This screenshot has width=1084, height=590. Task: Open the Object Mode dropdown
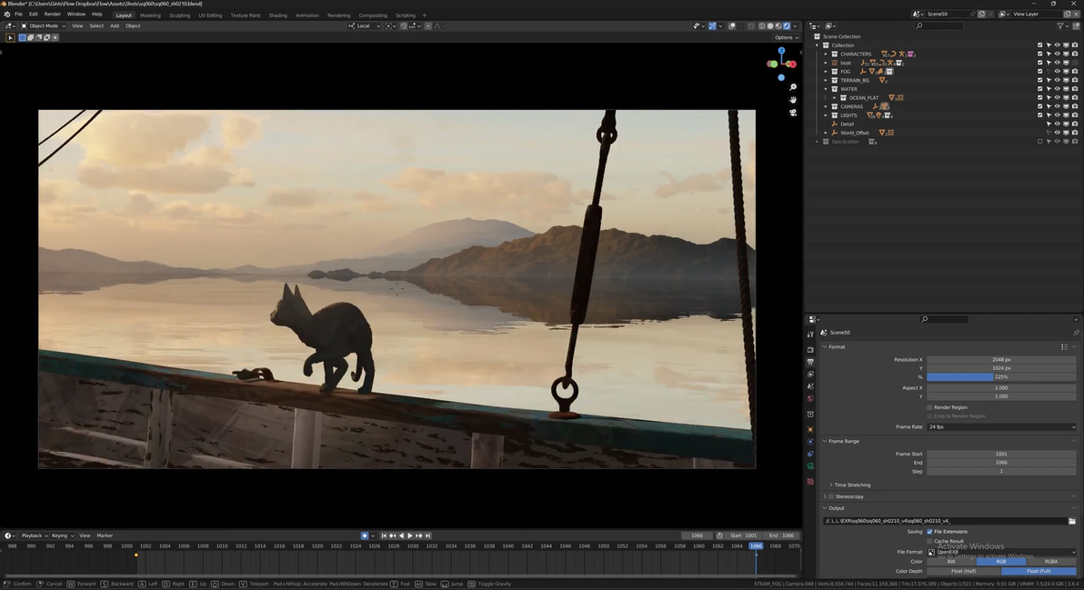tap(45, 25)
